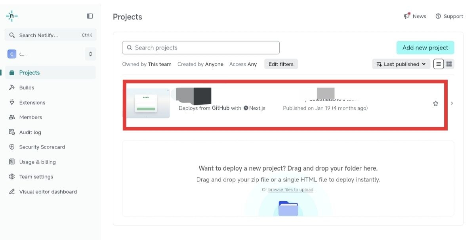Open News announcements
This screenshot has height=240, width=475.
415,16
